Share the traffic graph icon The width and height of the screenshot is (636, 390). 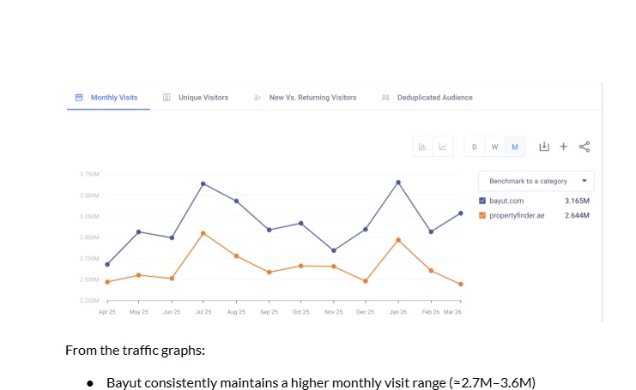point(585,147)
